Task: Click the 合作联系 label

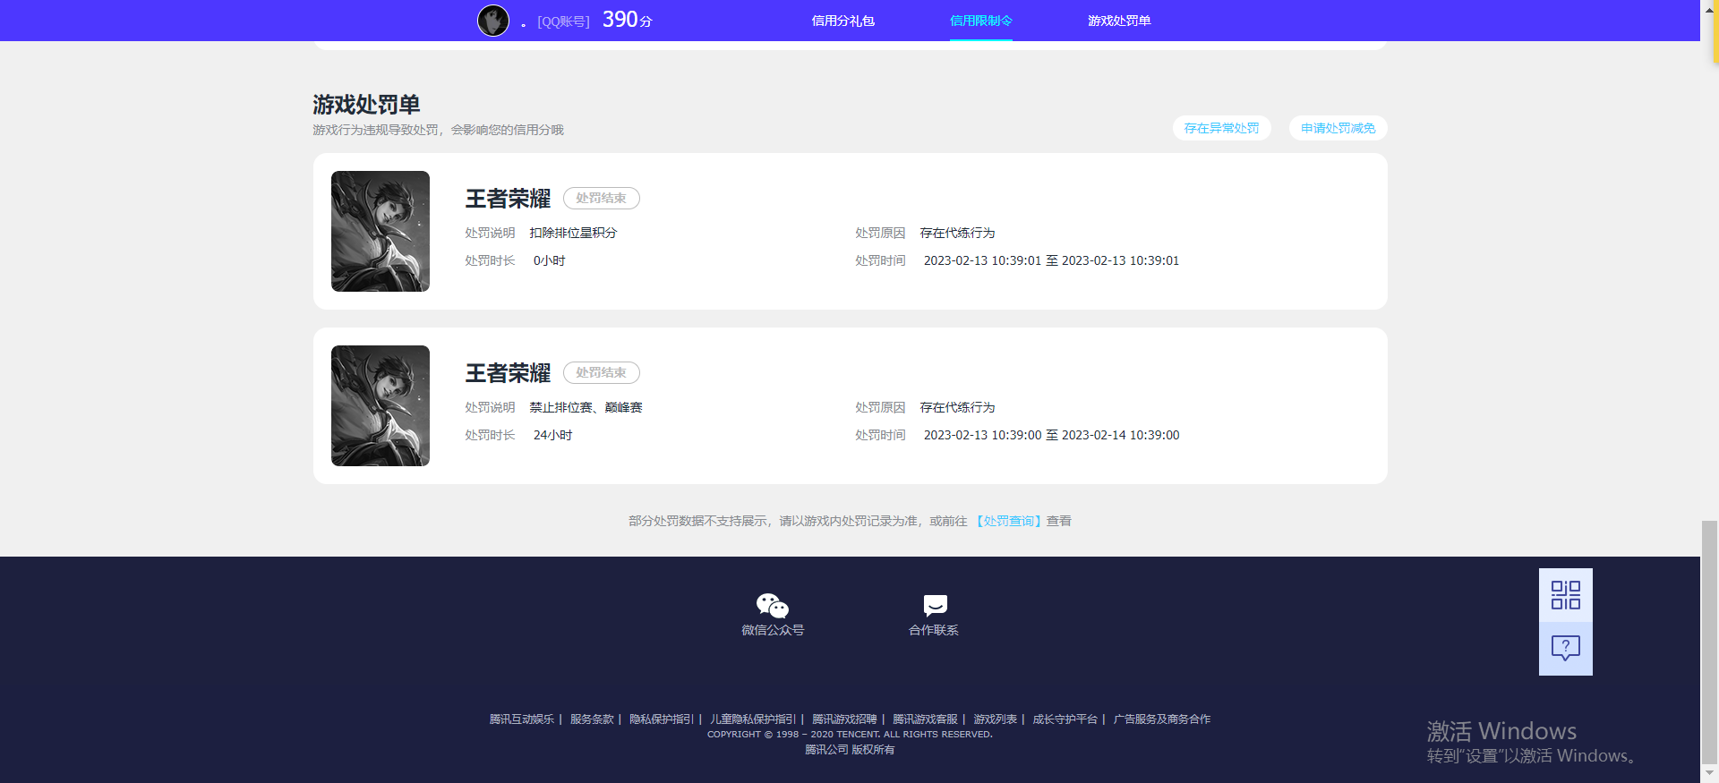Action: pyautogui.click(x=933, y=630)
